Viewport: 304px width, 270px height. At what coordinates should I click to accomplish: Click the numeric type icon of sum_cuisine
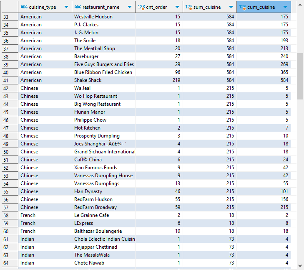pyautogui.click(x=189, y=7)
